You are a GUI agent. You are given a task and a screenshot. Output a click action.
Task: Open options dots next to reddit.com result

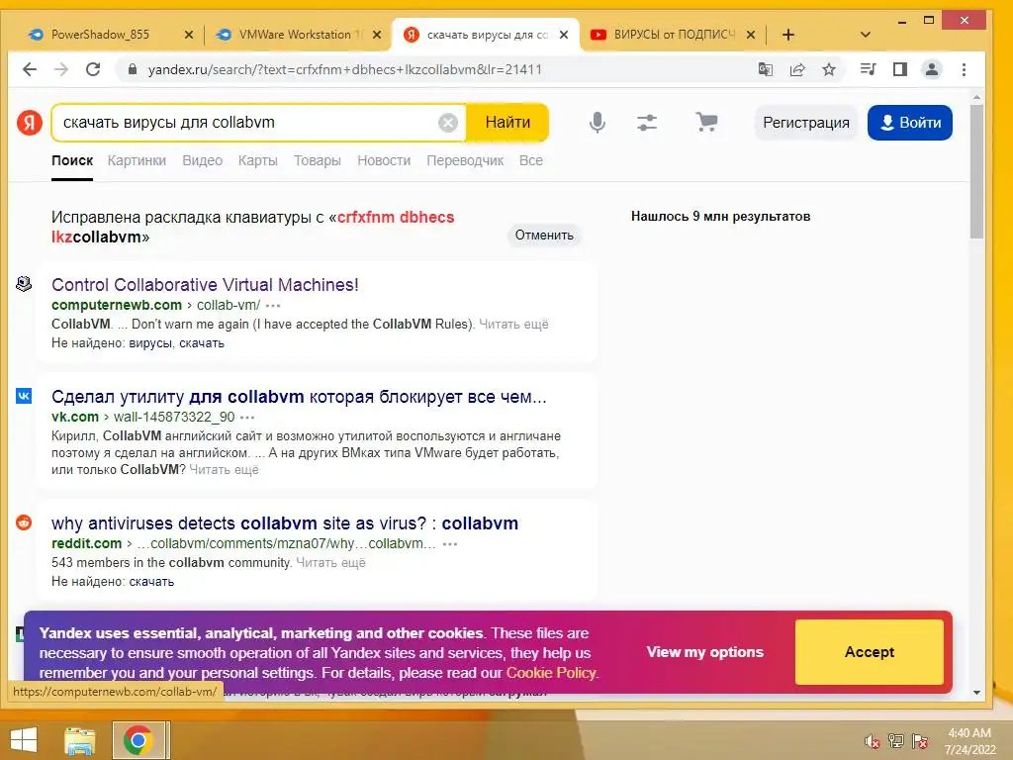450,544
